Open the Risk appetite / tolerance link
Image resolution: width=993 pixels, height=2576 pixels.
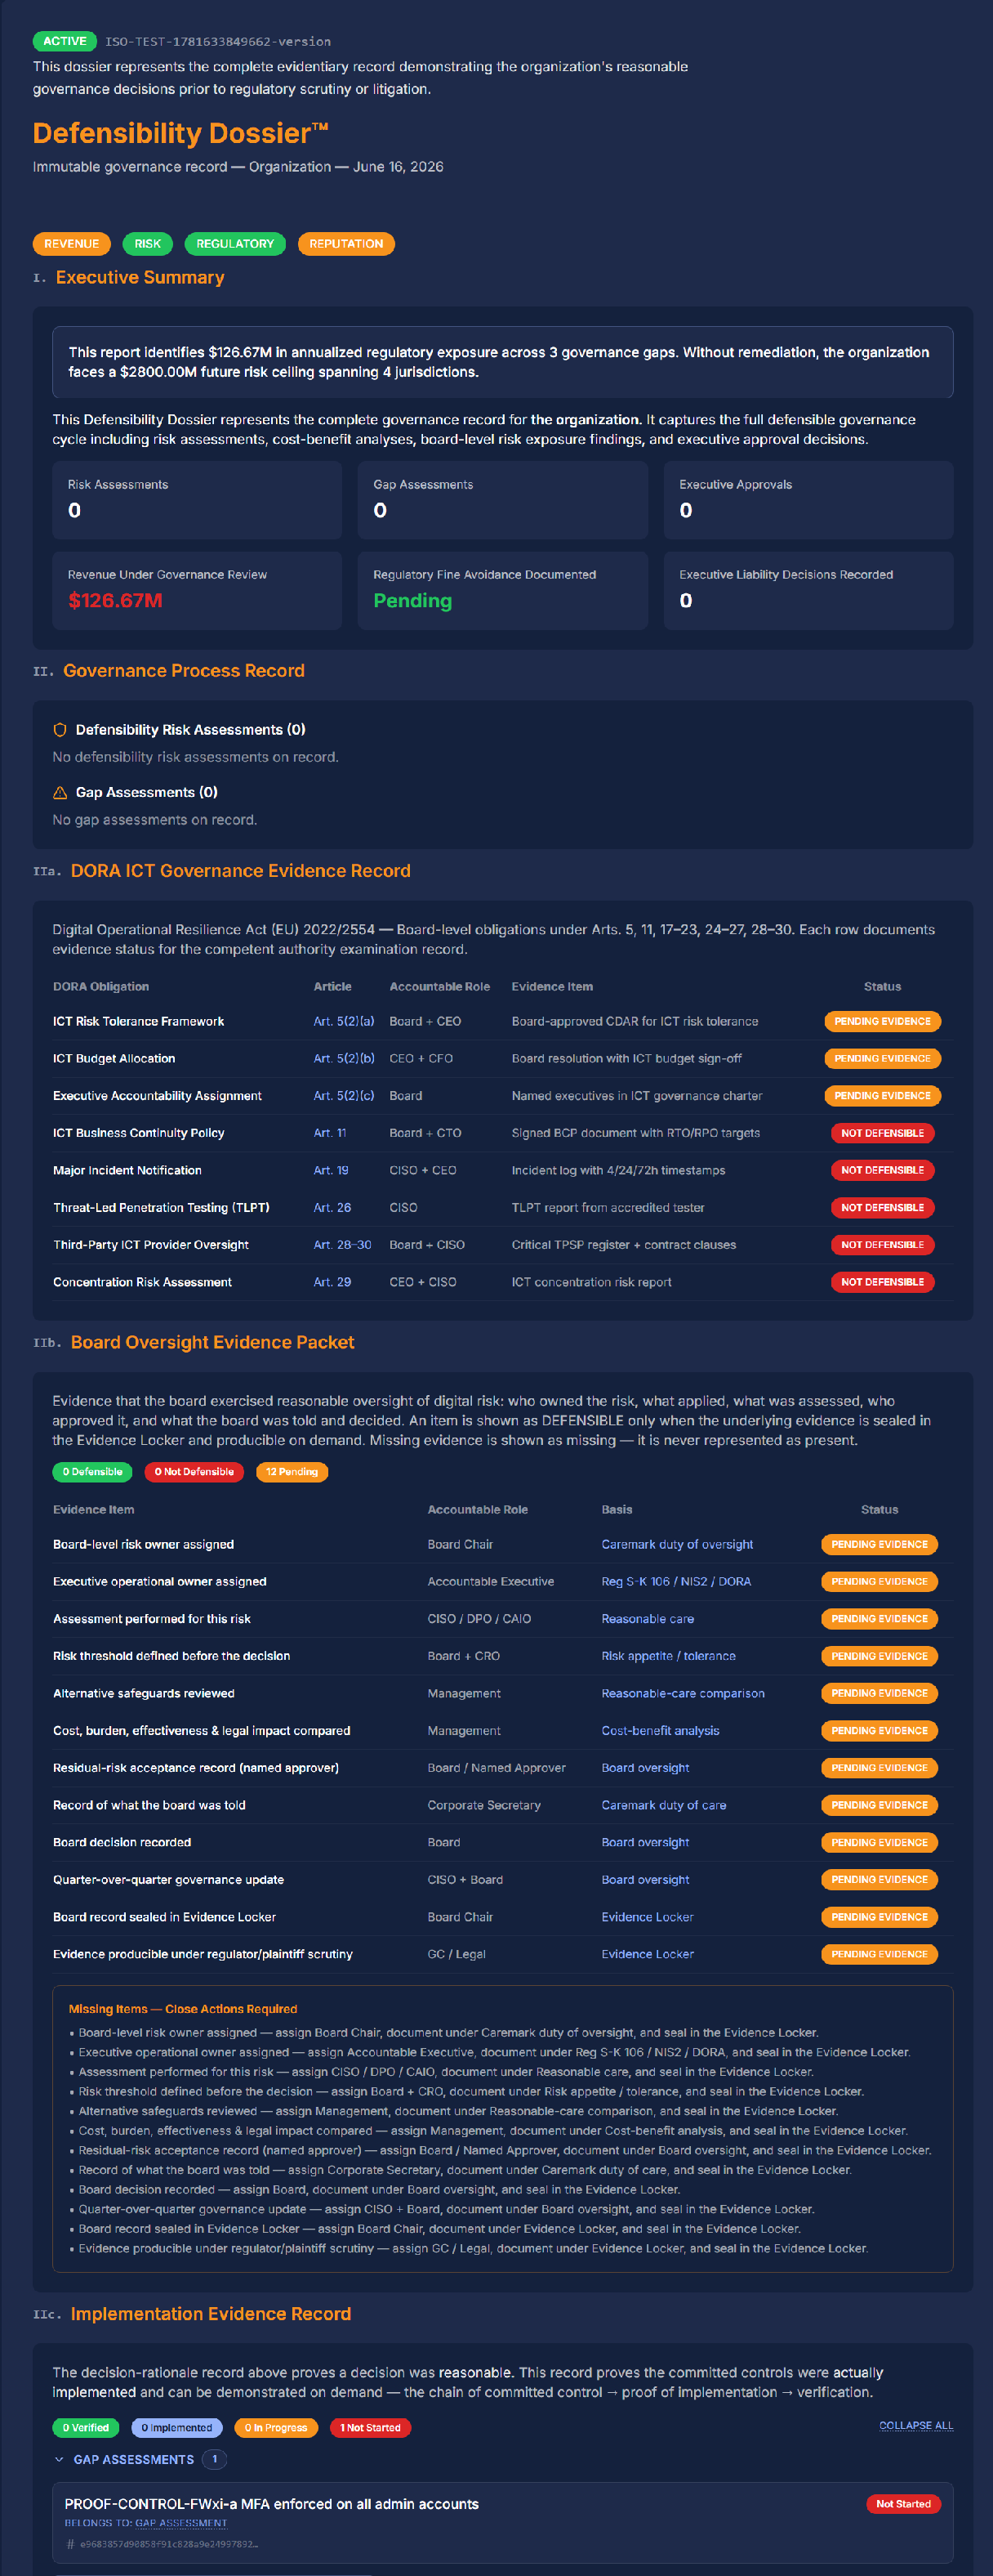668,1656
